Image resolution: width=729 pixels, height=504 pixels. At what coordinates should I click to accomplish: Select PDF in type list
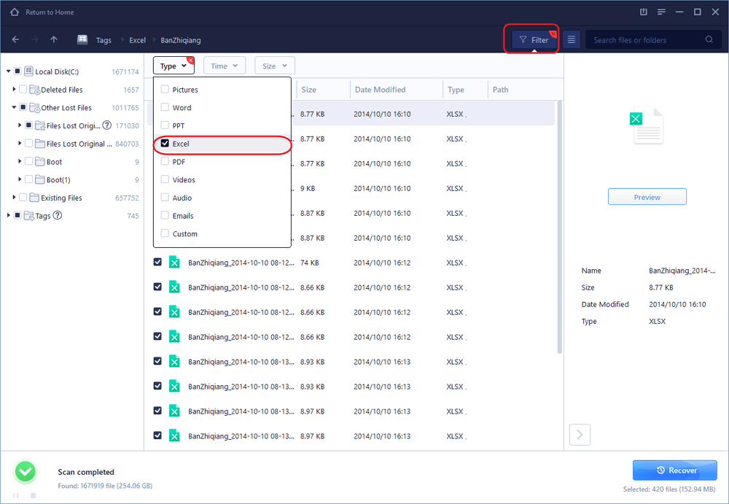[x=165, y=162]
